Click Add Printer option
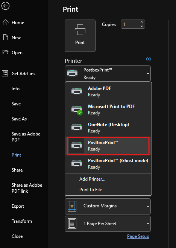Screen dimensions: 176x248 (x=92, y=179)
